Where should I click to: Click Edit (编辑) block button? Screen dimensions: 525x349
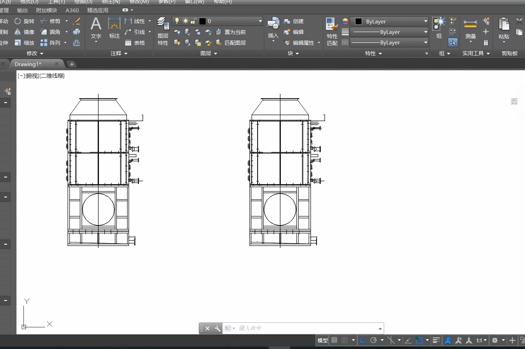294,32
